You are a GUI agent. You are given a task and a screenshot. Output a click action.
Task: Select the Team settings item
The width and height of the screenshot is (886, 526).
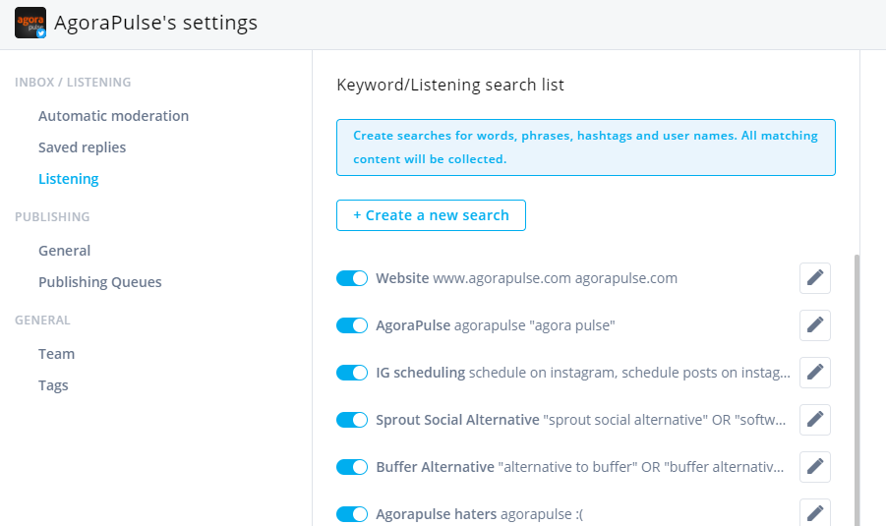tap(56, 354)
